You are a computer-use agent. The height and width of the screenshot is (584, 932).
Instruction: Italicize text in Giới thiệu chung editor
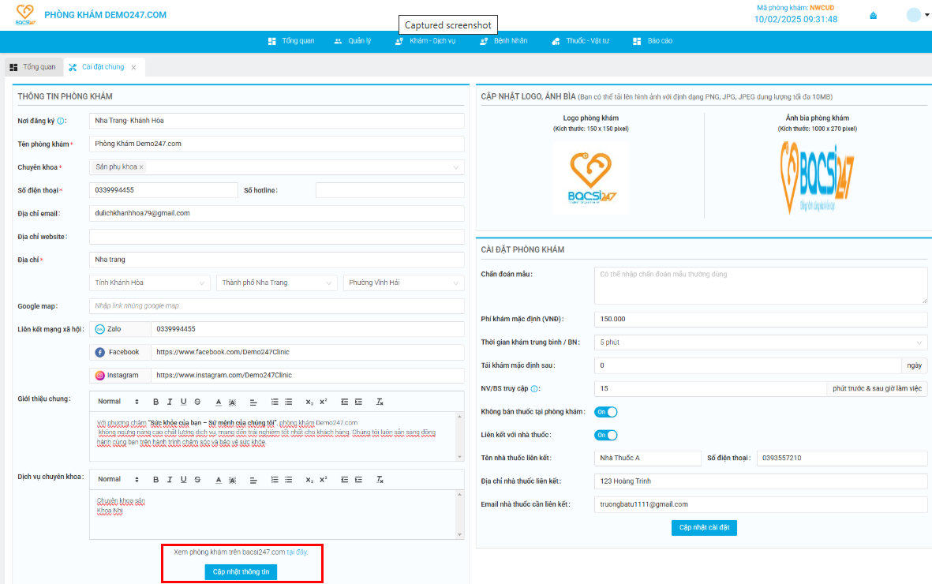(x=170, y=402)
